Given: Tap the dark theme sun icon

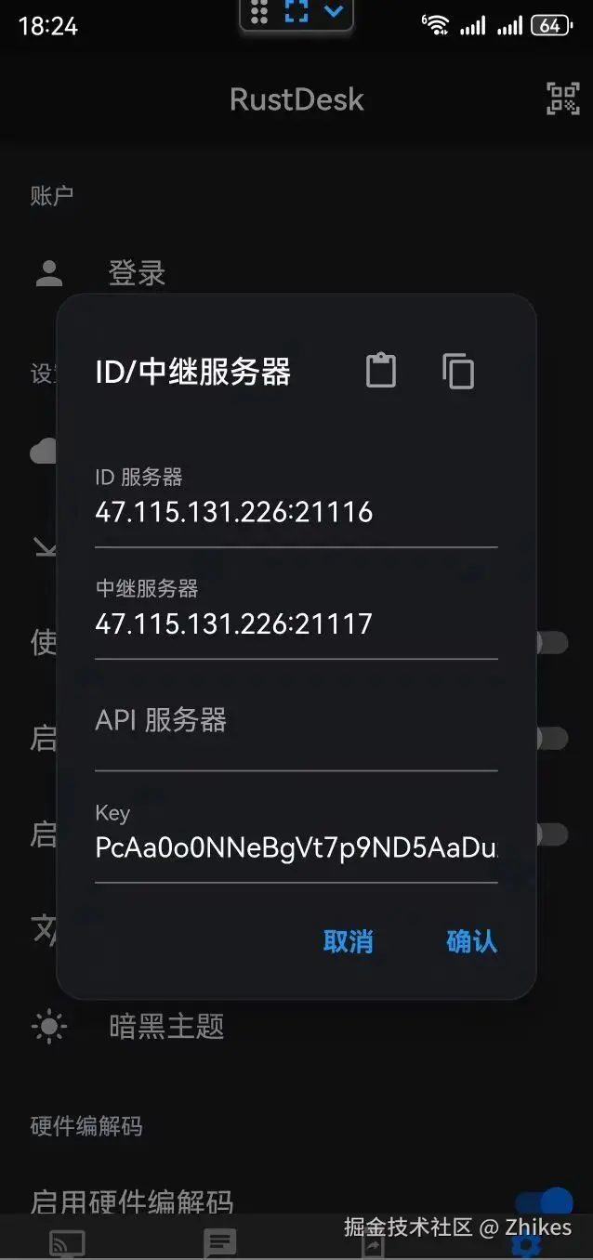Looking at the screenshot, I should click(48, 1027).
